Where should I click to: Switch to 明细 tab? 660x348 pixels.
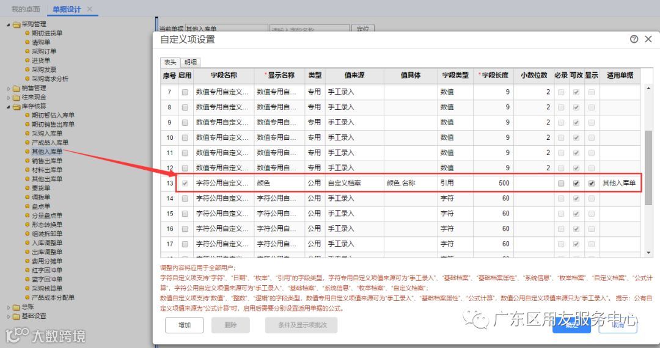point(191,62)
